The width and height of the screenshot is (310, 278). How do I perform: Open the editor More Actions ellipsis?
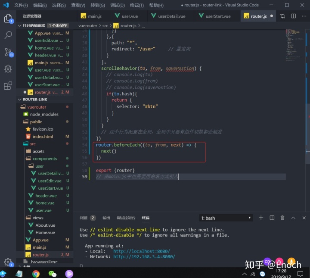point(304,16)
